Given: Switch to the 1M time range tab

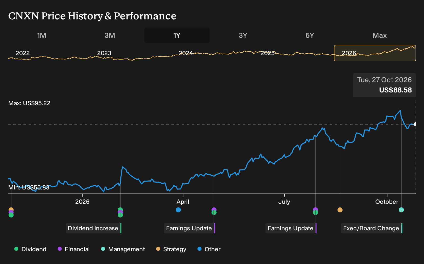Looking at the screenshot, I should point(42,35).
